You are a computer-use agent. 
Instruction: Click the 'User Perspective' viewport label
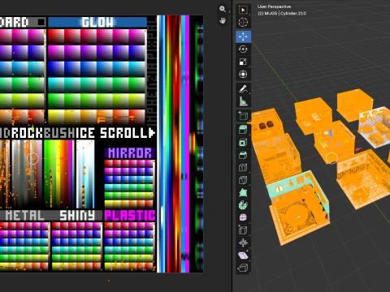coord(274,6)
